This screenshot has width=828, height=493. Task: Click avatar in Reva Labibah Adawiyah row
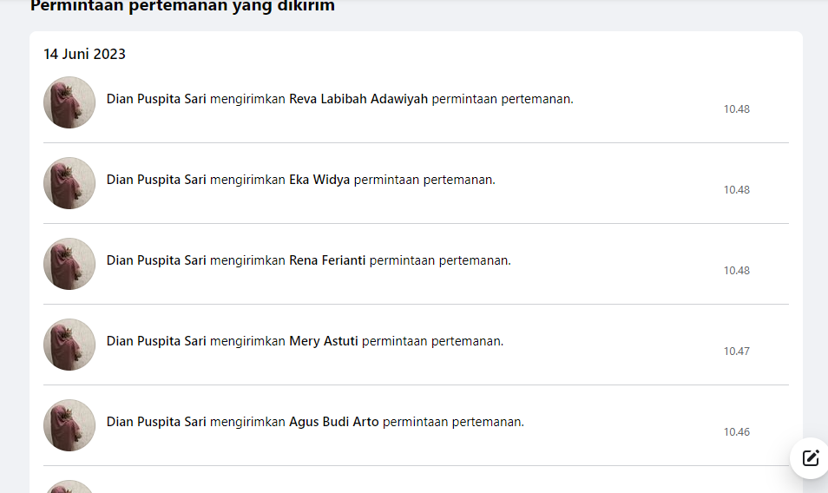click(69, 102)
